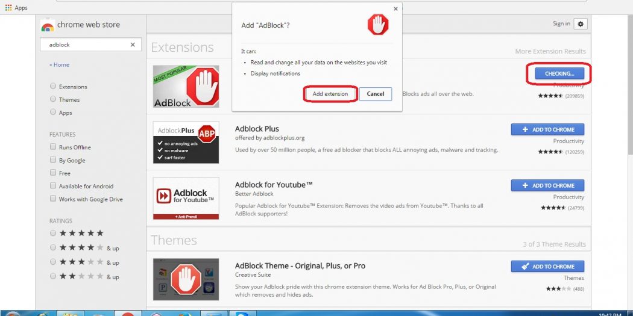The height and width of the screenshot is (316, 633).
Task: Add Adblock Plus to Chrome
Action: click(547, 129)
